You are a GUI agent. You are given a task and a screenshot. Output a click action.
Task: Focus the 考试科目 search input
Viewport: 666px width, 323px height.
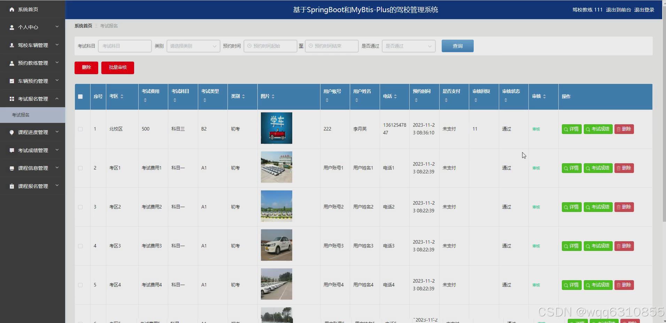coord(125,46)
